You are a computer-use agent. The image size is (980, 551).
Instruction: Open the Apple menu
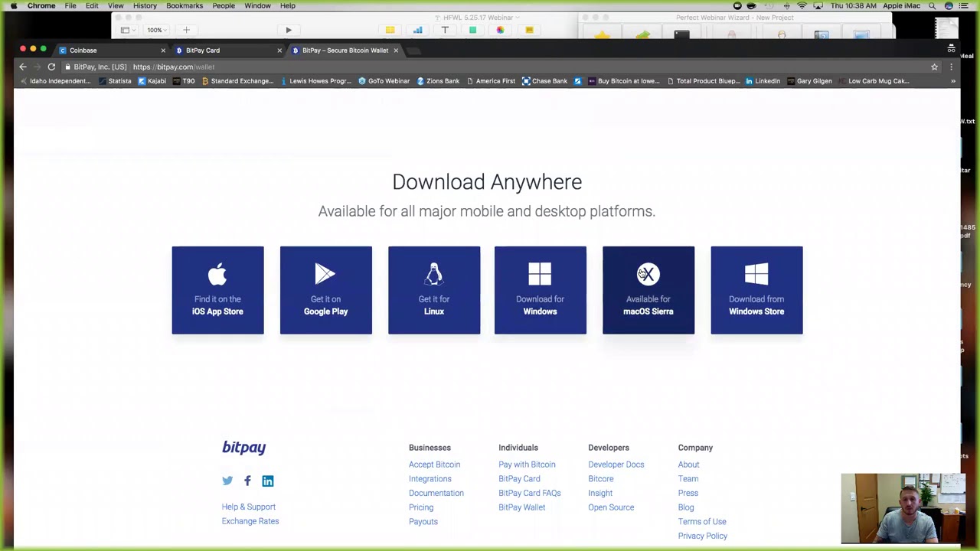(x=14, y=5)
